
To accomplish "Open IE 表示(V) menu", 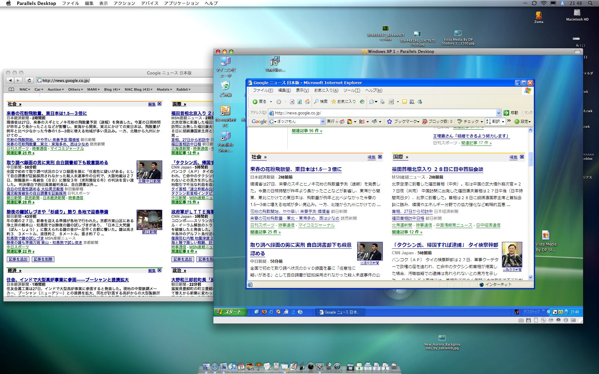I will pyautogui.click(x=302, y=90).
